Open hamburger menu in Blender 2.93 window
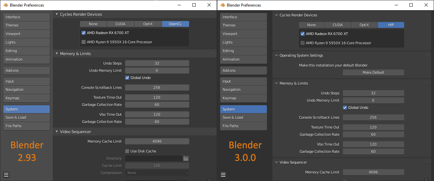The width and height of the screenshot is (434, 181). (x=6, y=174)
